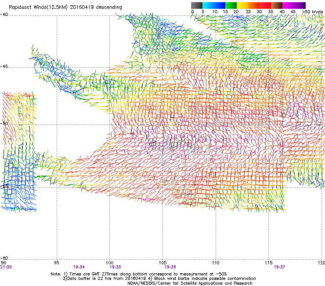325x286 pixels.
Task: Click the legend scale label '25'
Action: (x=248, y=12)
